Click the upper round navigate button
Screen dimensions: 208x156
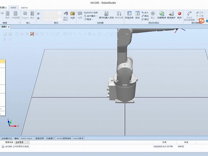[x=38, y=14]
